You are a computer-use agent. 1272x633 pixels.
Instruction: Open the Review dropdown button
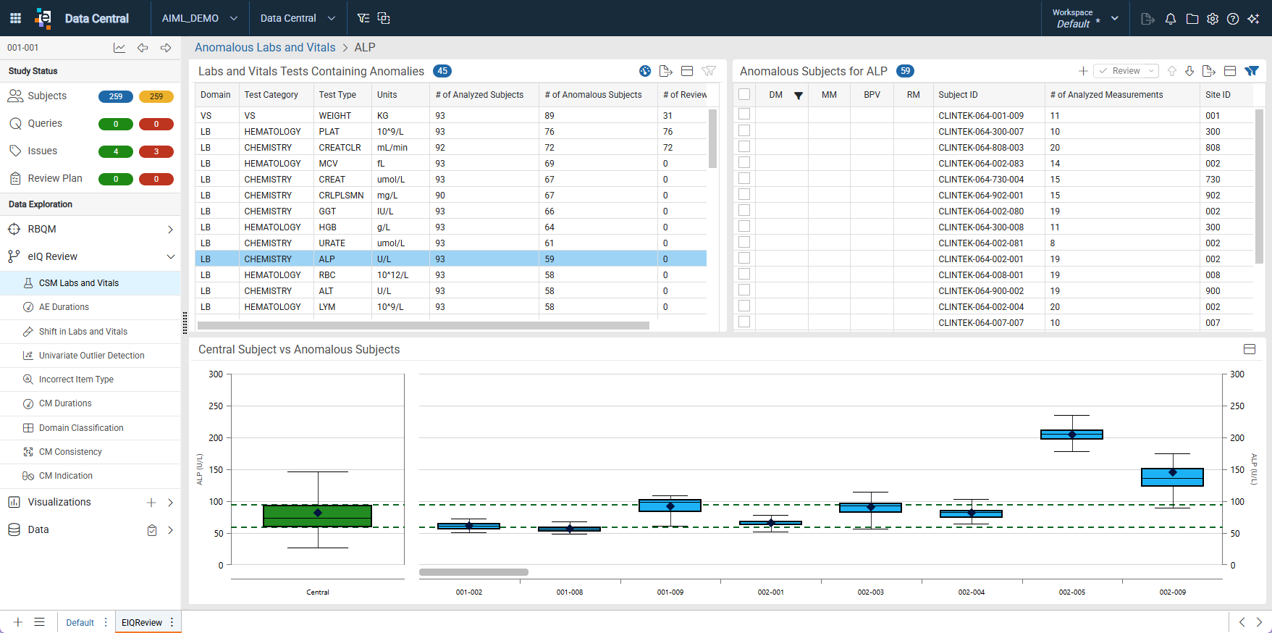click(1126, 71)
